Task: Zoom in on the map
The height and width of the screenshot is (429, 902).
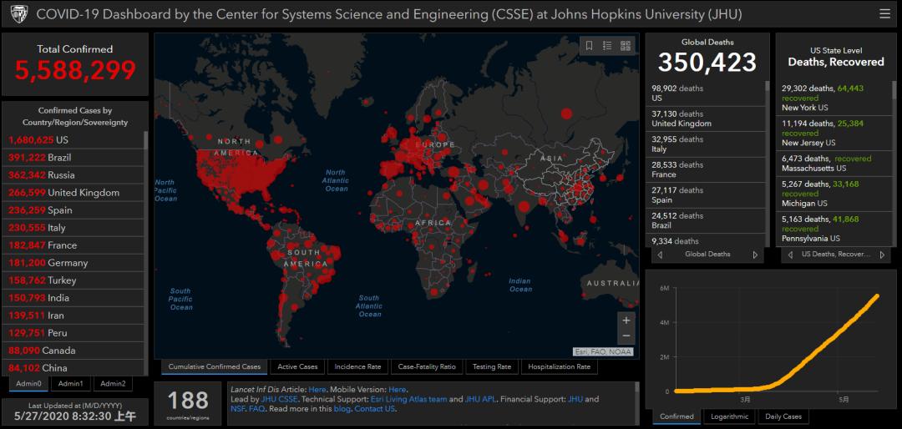Action: pyautogui.click(x=626, y=320)
